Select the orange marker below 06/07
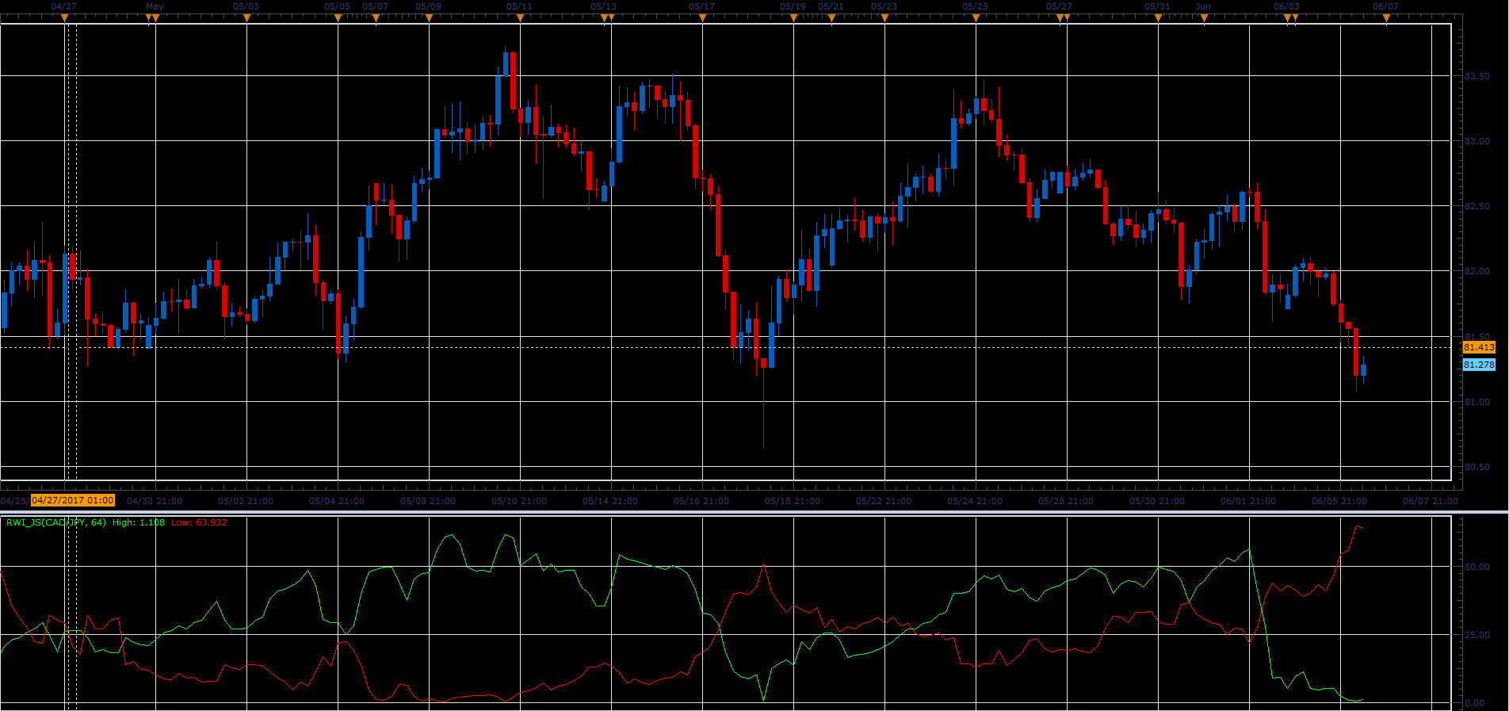Image resolution: width=1509 pixels, height=711 pixels. (x=1386, y=17)
